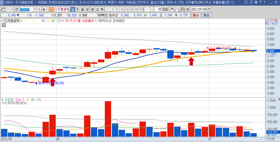Toggle the square before 'DI+가 DI-를 상향돌파' legend
280x142 pixels.
coord(63,21)
